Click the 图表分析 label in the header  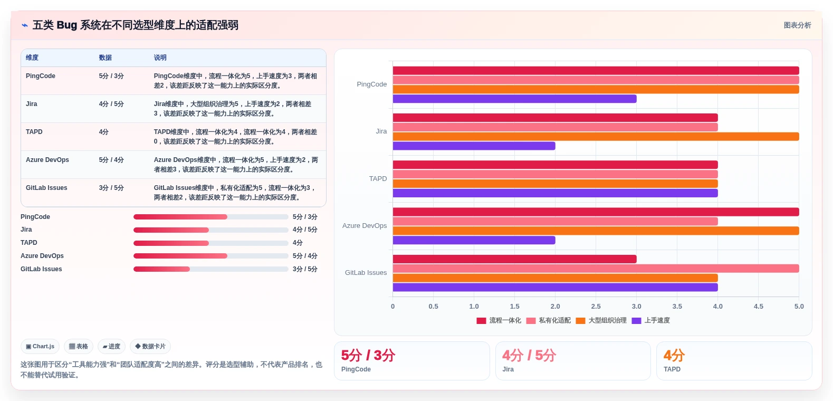pyautogui.click(x=797, y=25)
